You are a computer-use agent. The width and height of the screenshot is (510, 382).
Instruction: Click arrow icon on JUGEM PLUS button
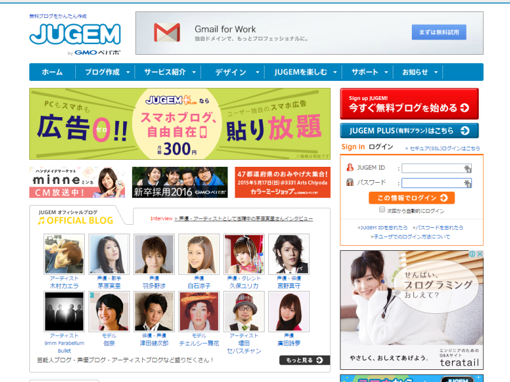(x=465, y=131)
